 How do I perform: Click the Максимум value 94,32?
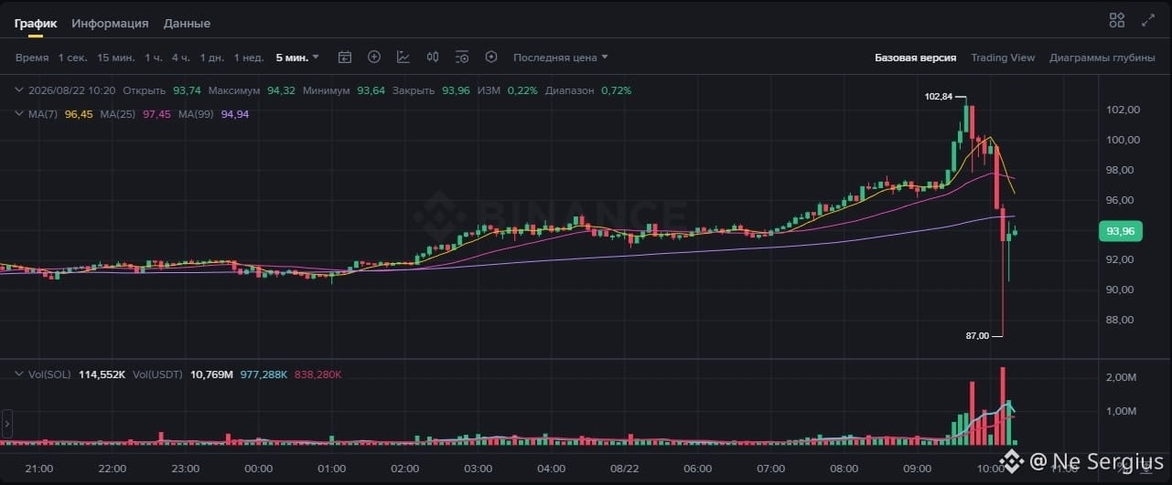click(281, 90)
